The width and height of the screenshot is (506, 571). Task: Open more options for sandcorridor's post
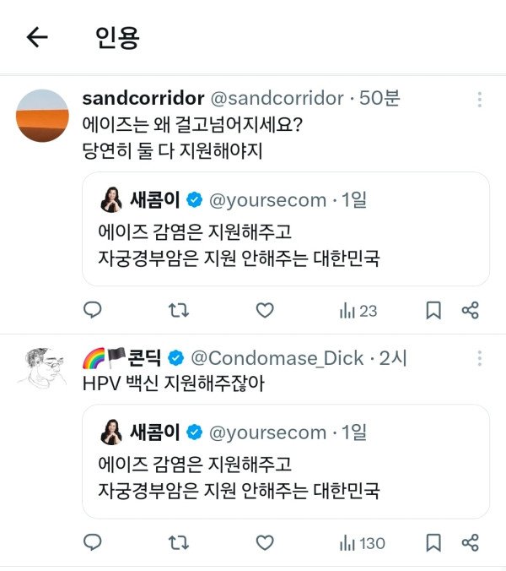pos(479,100)
